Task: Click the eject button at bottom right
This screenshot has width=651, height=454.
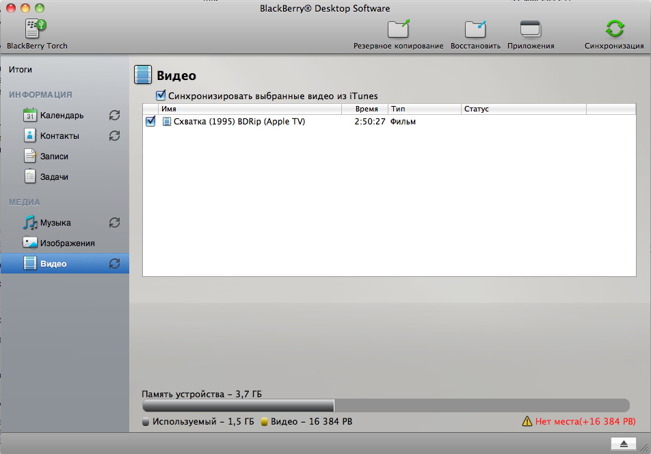Action: pyautogui.click(x=623, y=444)
